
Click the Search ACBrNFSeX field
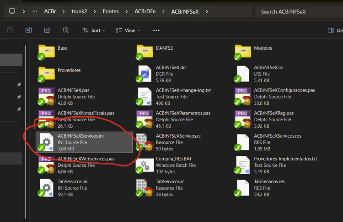click(299, 11)
